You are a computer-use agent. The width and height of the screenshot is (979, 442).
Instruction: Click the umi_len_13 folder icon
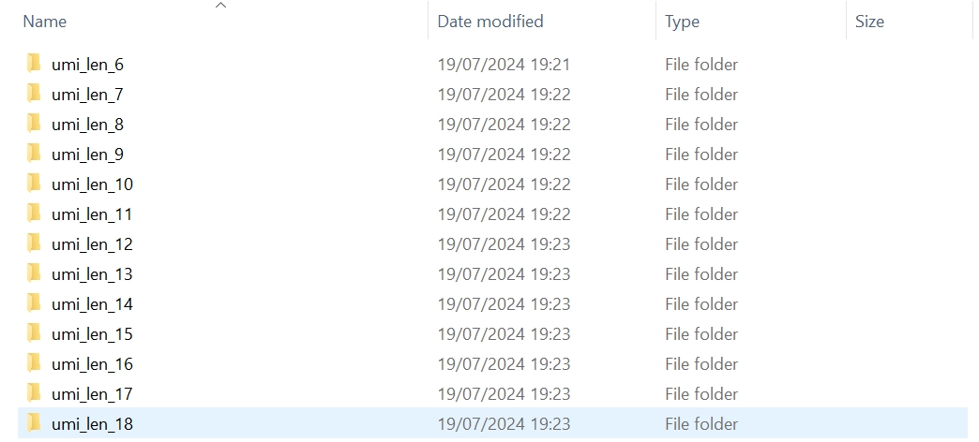tap(35, 273)
